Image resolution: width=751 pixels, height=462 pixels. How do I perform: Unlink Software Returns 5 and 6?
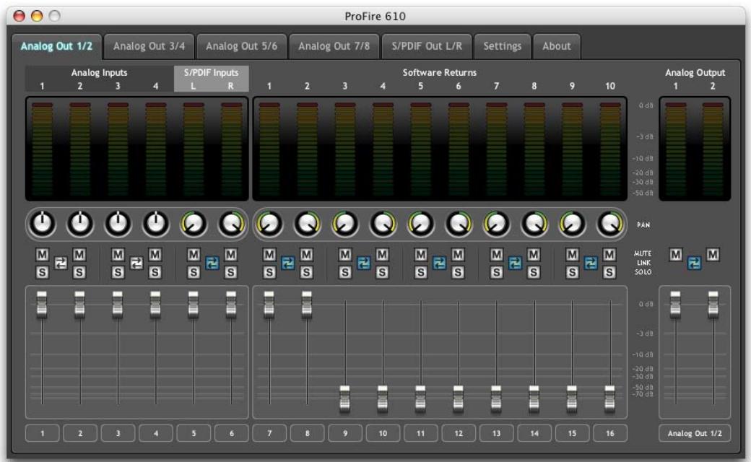point(439,263)
